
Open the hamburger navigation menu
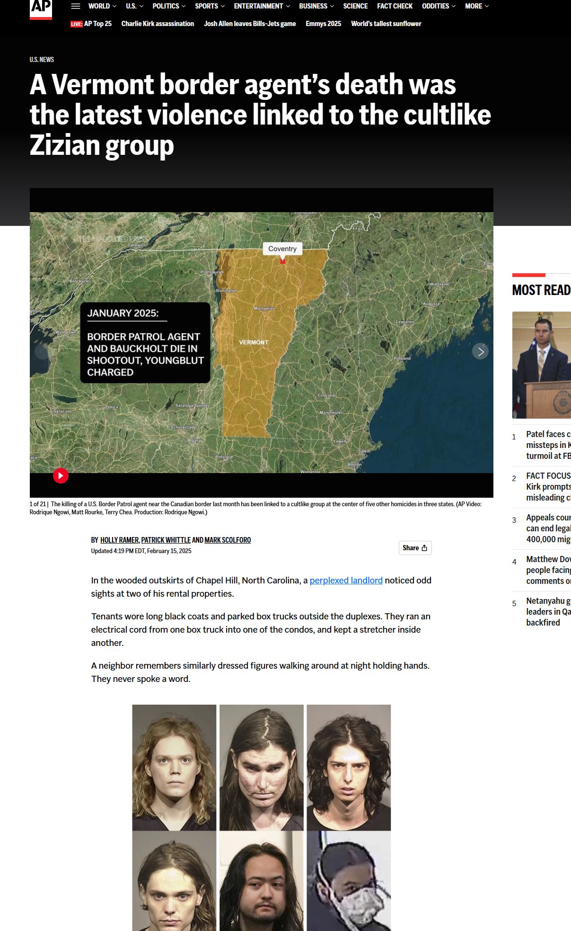click(x=76, y=6)
